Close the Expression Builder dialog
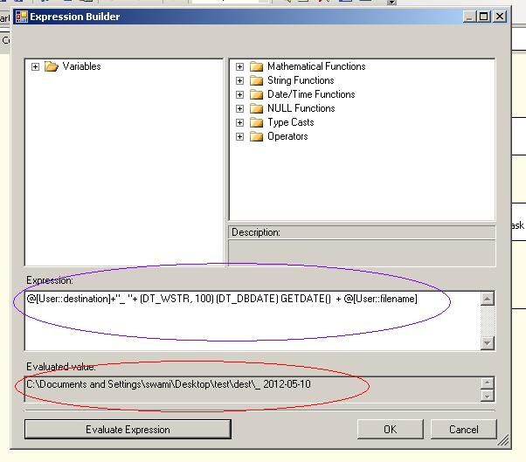Viewport: 526px width, 462px height. coord(500,17)
